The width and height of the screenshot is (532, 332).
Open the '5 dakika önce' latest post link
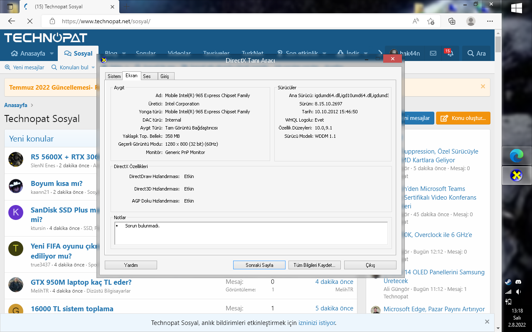tap(334, 308)
